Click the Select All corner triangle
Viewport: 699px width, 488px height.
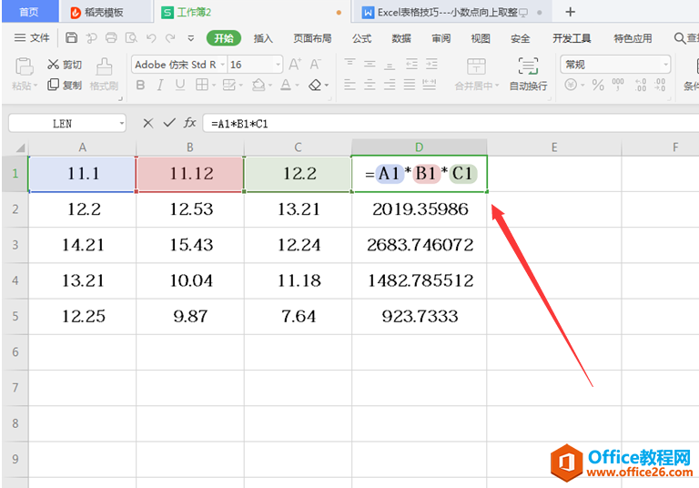[x=20, y=147]
